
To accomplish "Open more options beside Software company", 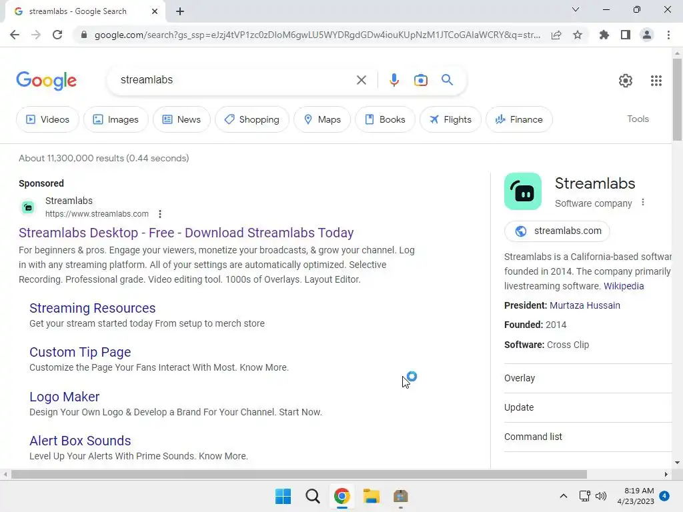I will click(x=643, y=203).
